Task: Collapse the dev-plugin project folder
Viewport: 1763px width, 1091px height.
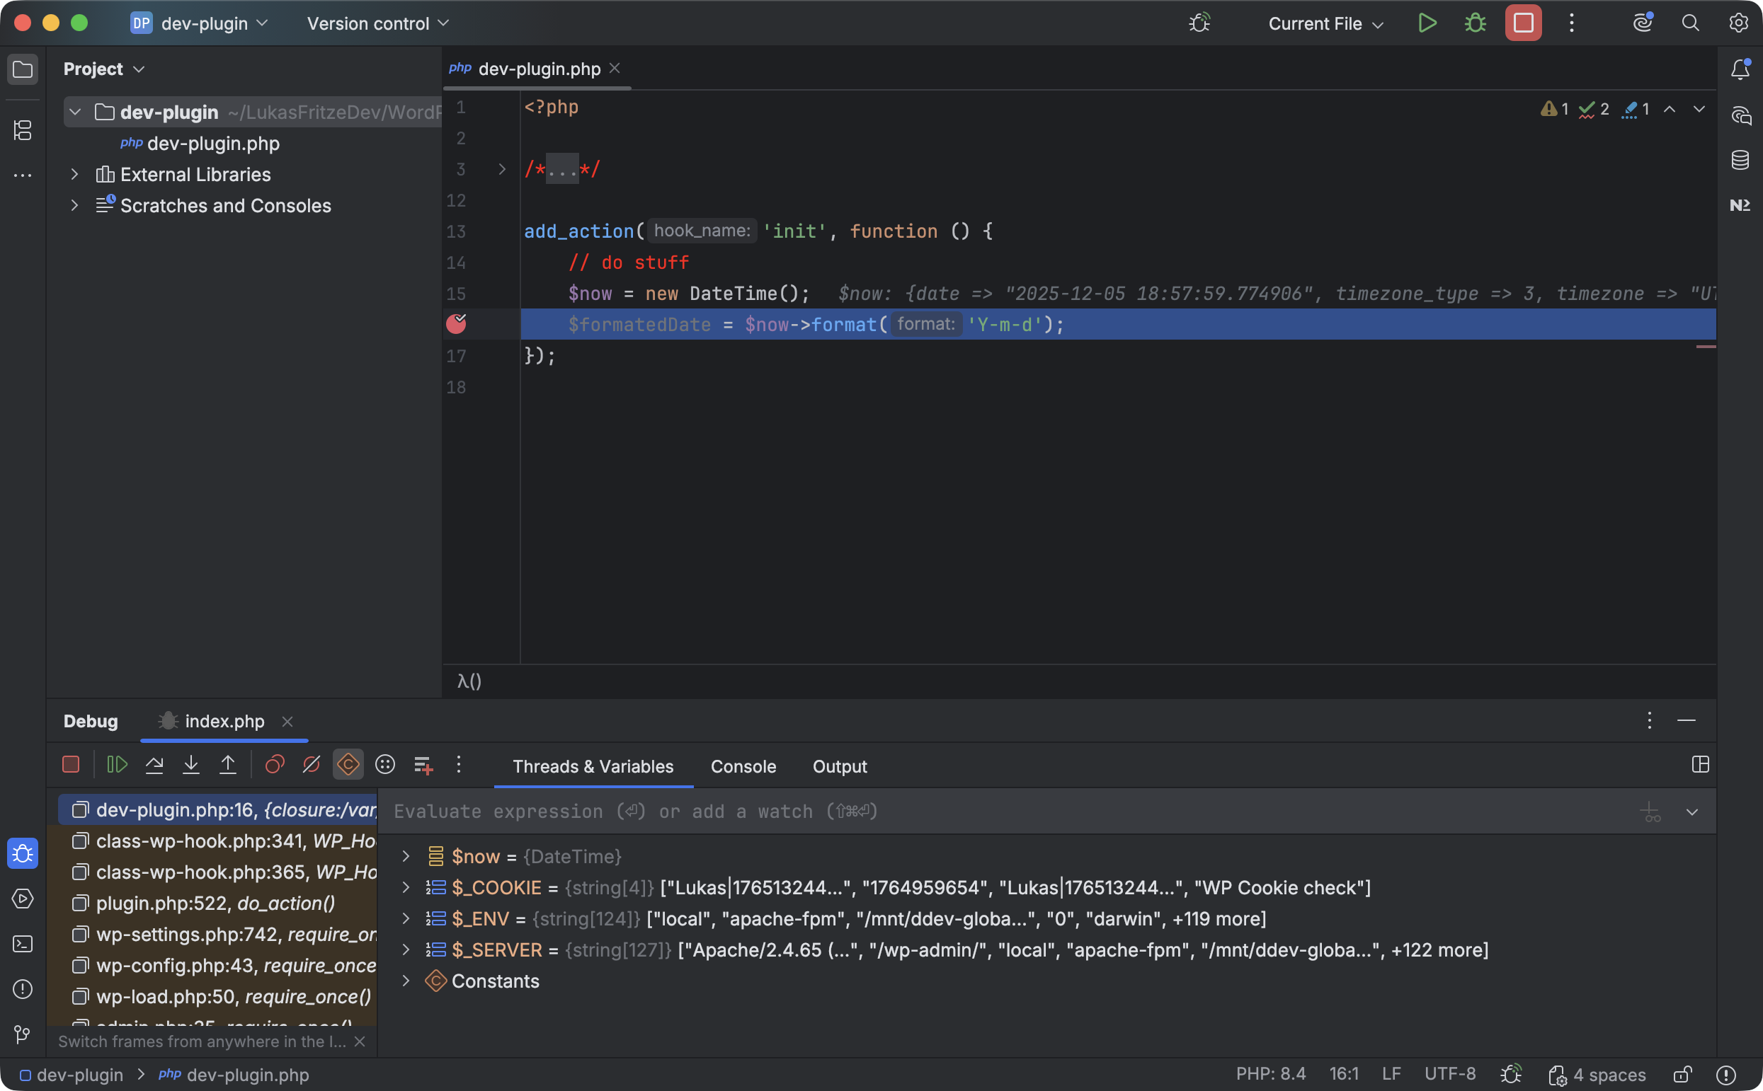Action: pyautogui.click(x=75, y=111)
